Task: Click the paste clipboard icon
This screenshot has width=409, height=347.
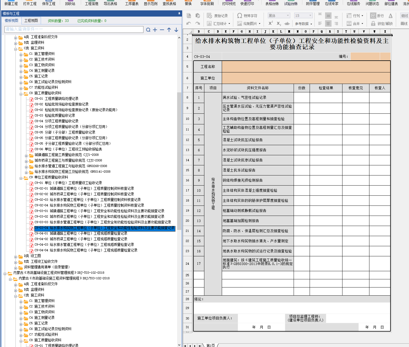Action: click(x=198, y=16)
